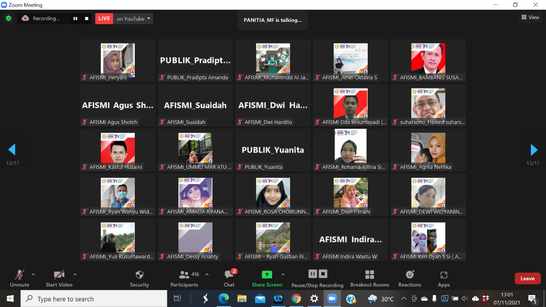This screenshot has width=546, height=307.
Task: Stop the recording from the top bar
Action: [87, 19]
